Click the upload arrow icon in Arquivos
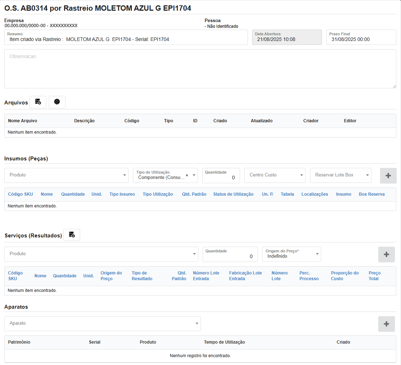Viewport: 401px width, 365px height. pyautogui.click(x=57, y=102)
